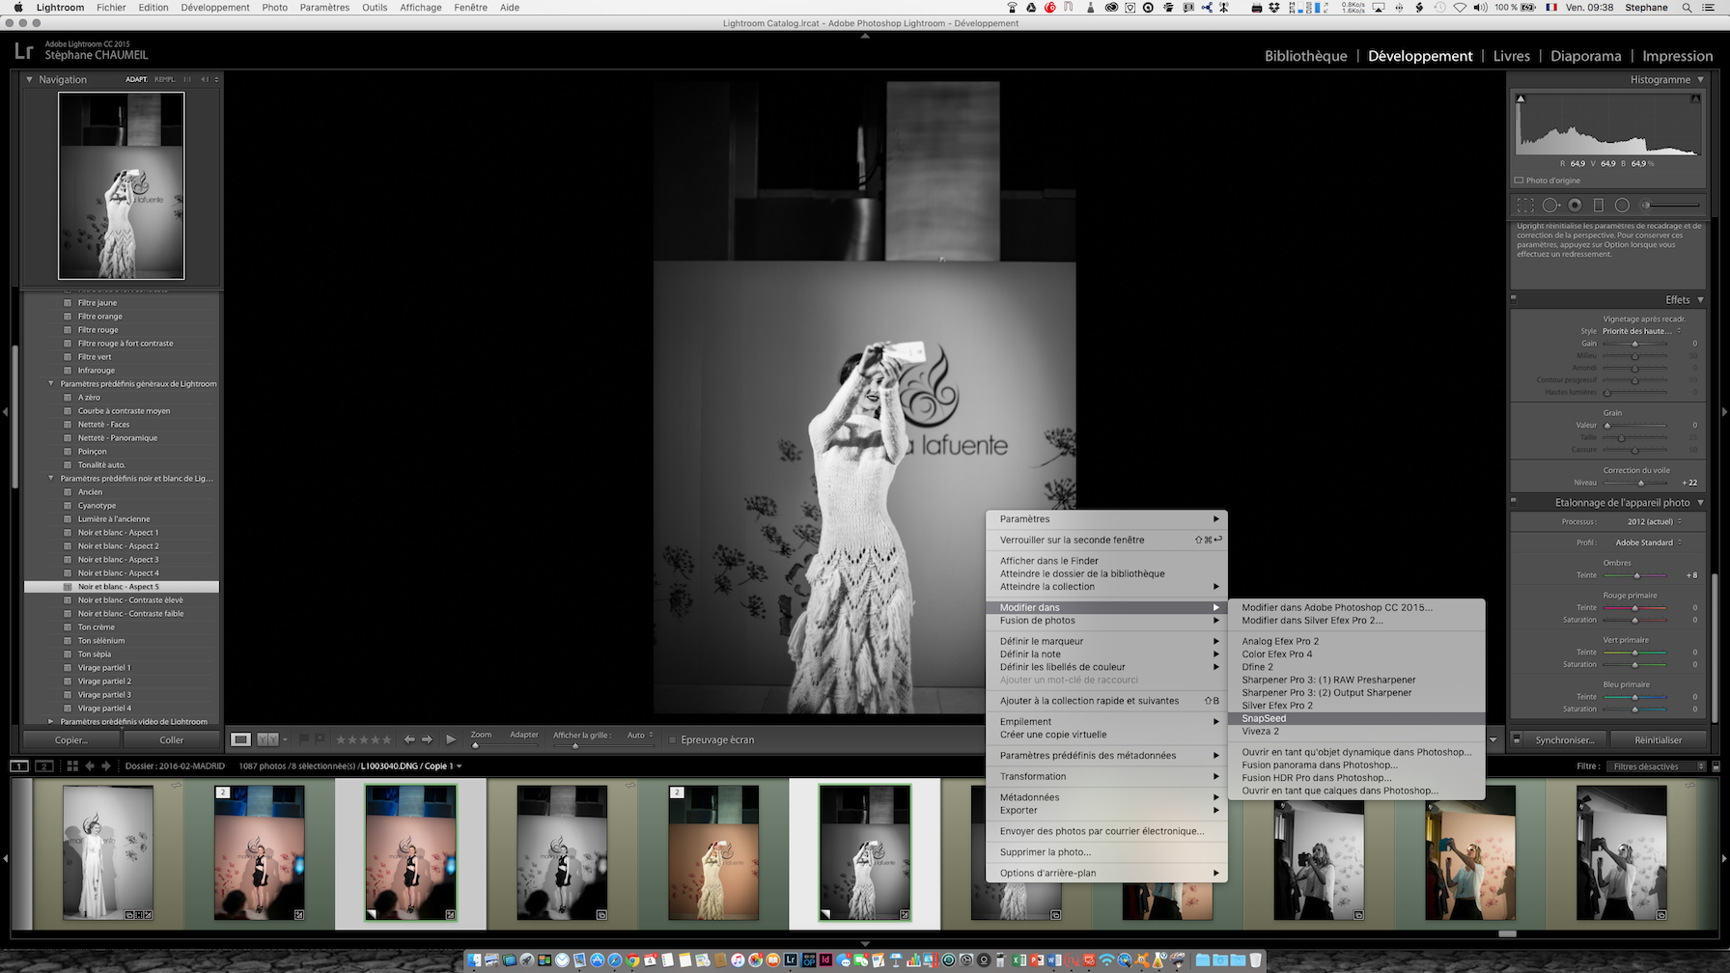The width and height of the screenshot is (1730, 973).
Task: Collapse the Histogramme panel
Action: click(x=1700, y=79)
